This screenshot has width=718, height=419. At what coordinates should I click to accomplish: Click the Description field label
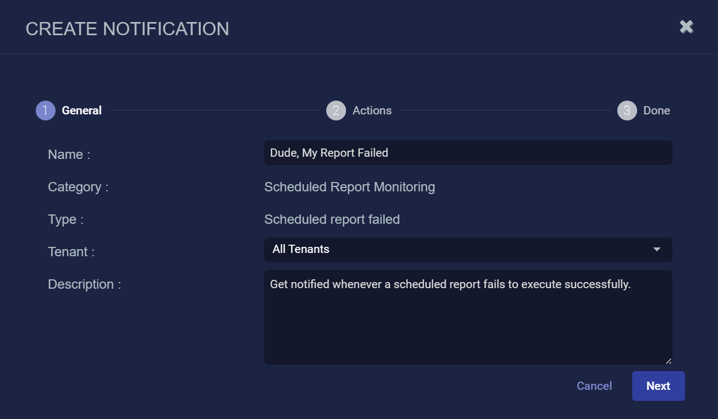(84, 285)
